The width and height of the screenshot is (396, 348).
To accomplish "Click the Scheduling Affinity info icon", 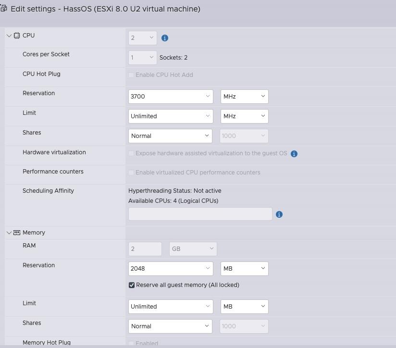I will [x=279, y=214].
